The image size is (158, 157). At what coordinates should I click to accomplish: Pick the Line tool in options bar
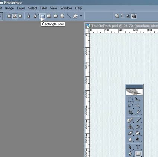click(x=68, y=16)
